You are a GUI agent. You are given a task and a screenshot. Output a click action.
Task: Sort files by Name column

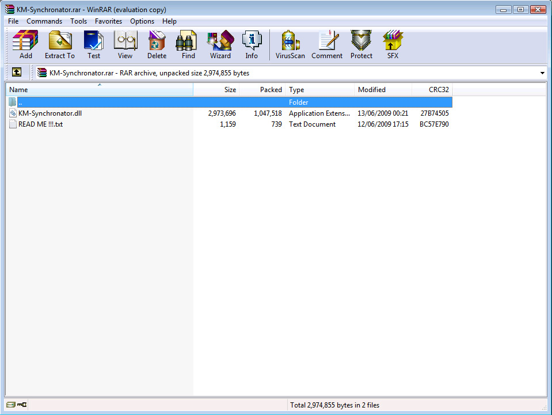pos(100,89)
